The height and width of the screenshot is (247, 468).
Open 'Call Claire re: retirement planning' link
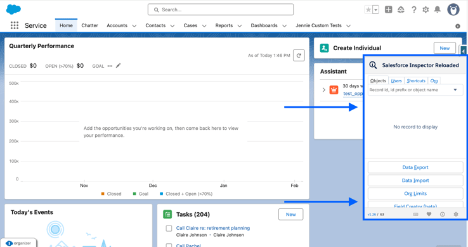[213, 228]
